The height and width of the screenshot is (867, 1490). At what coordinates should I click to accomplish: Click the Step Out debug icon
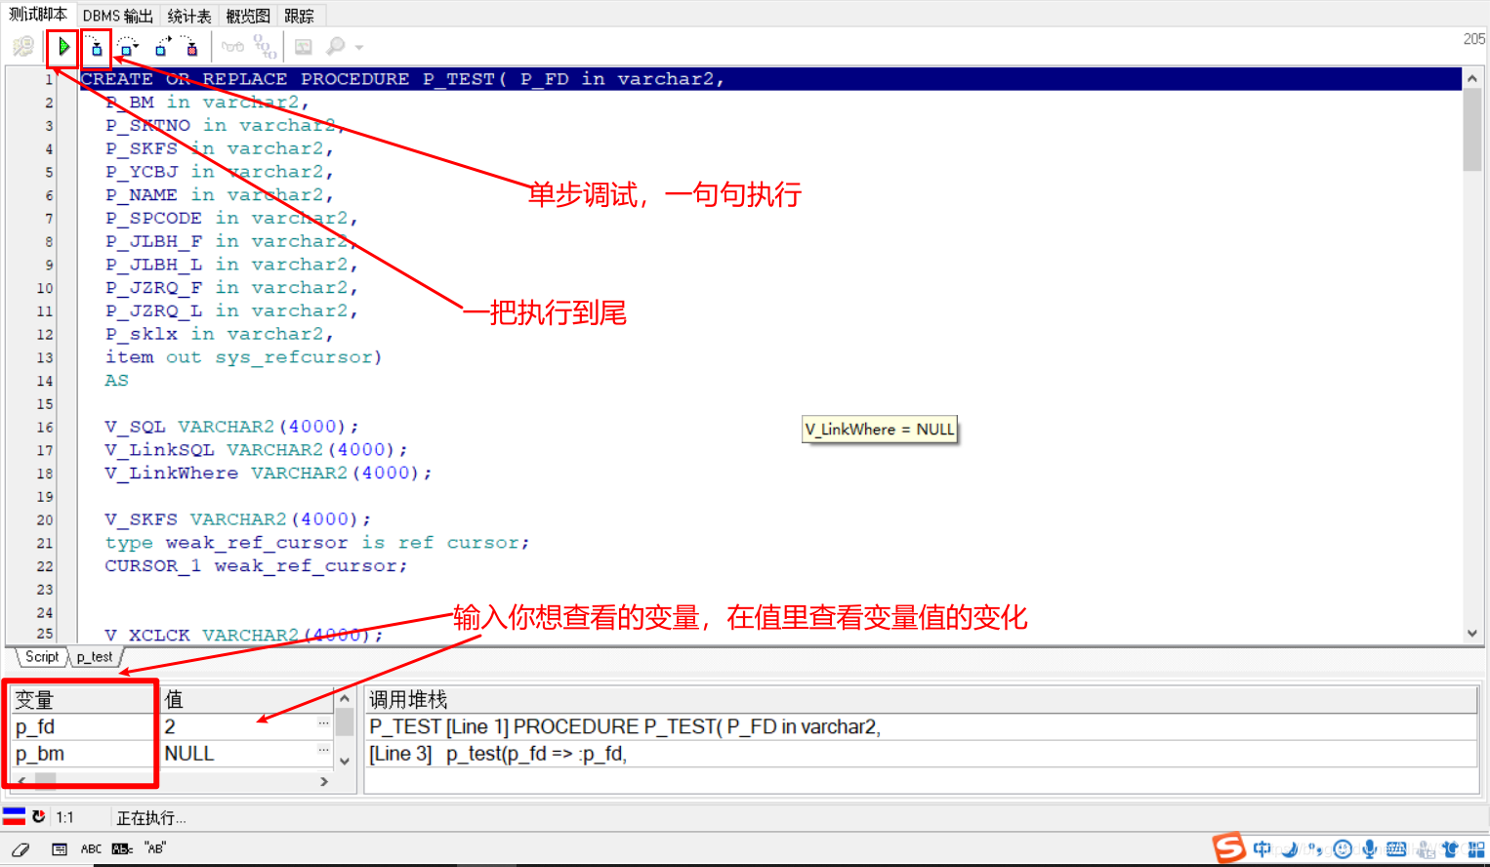[x=162, y=47]
